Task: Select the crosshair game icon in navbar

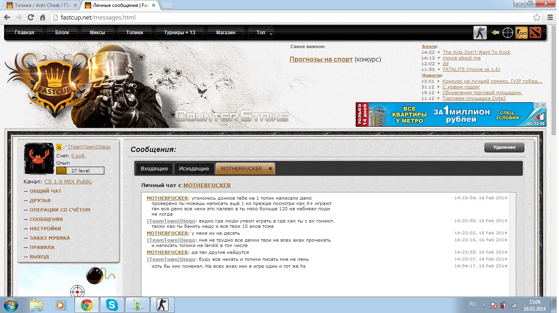Action: coord(508,33)
